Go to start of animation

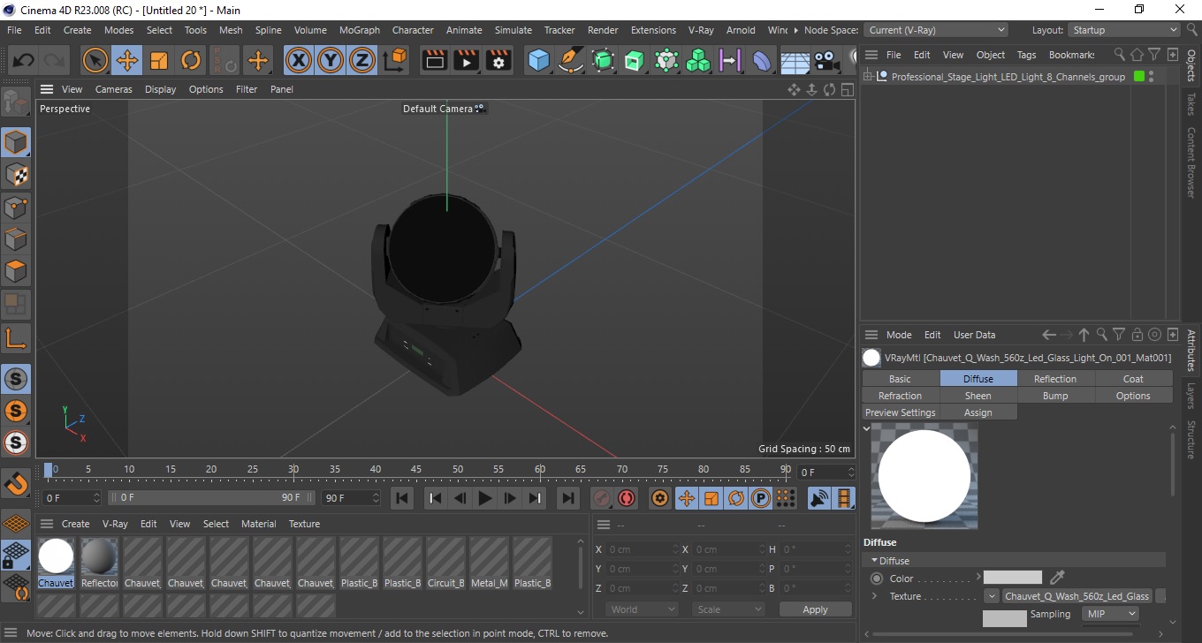click(402, 498)
